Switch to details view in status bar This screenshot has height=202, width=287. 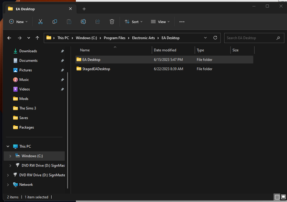click(277, 197)
